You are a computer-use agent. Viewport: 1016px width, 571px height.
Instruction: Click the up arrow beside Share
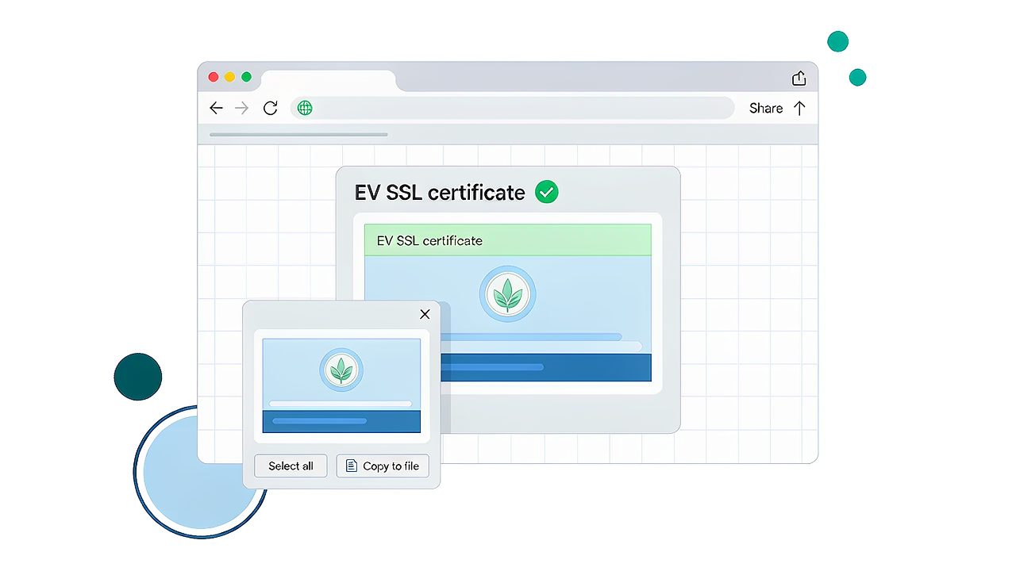pos(799,109)
